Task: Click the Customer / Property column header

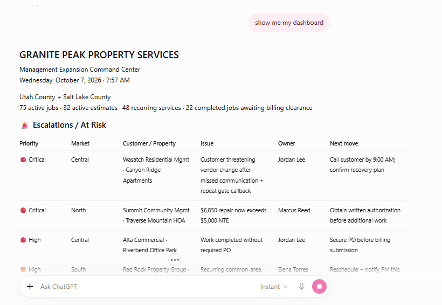Action: point(149,143)
